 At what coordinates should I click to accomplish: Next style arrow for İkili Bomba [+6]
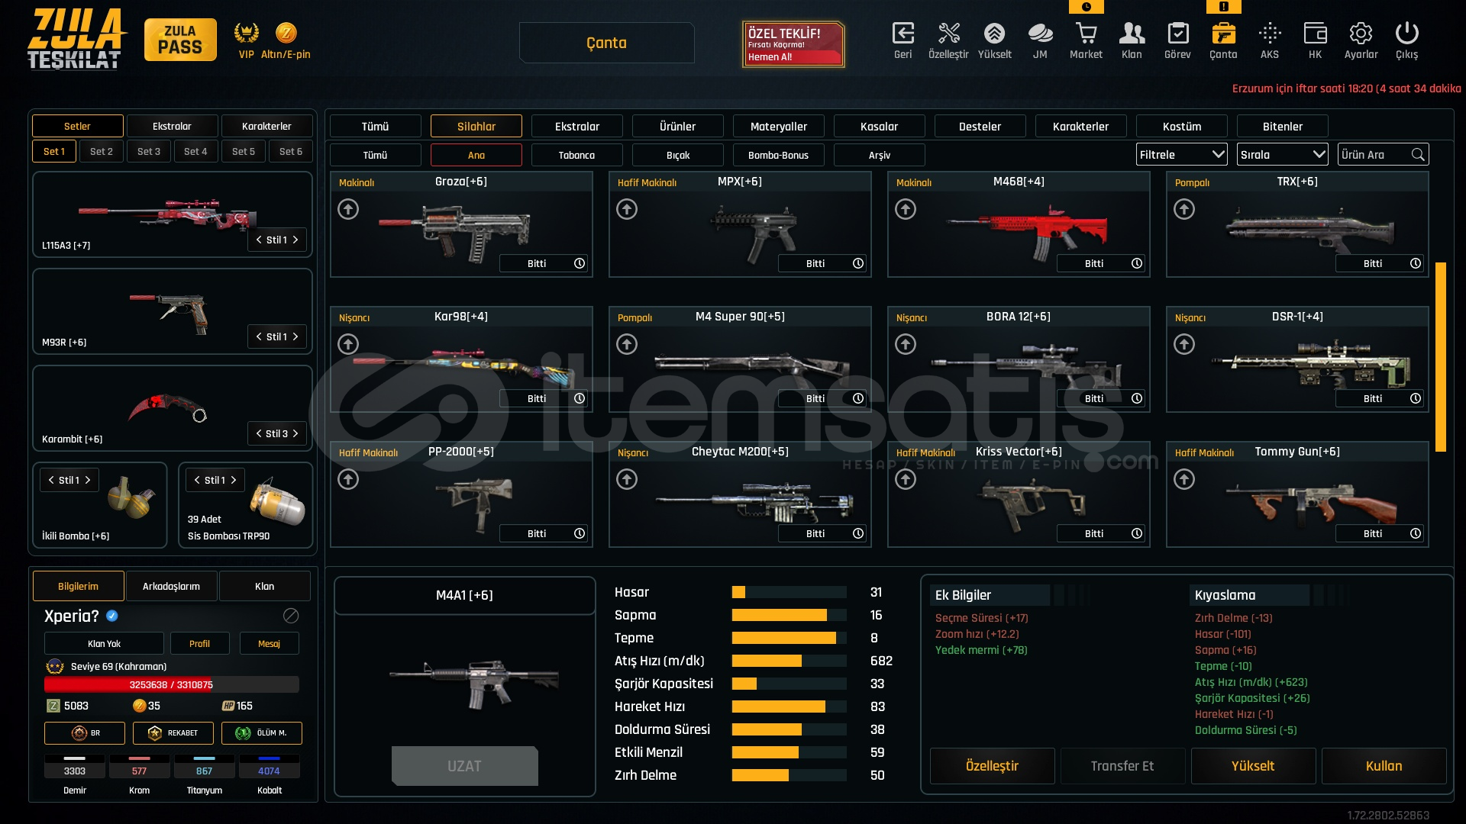click(x=88, y=480)
